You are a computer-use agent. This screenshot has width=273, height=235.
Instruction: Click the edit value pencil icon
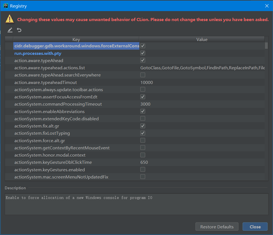pos(10,30)
